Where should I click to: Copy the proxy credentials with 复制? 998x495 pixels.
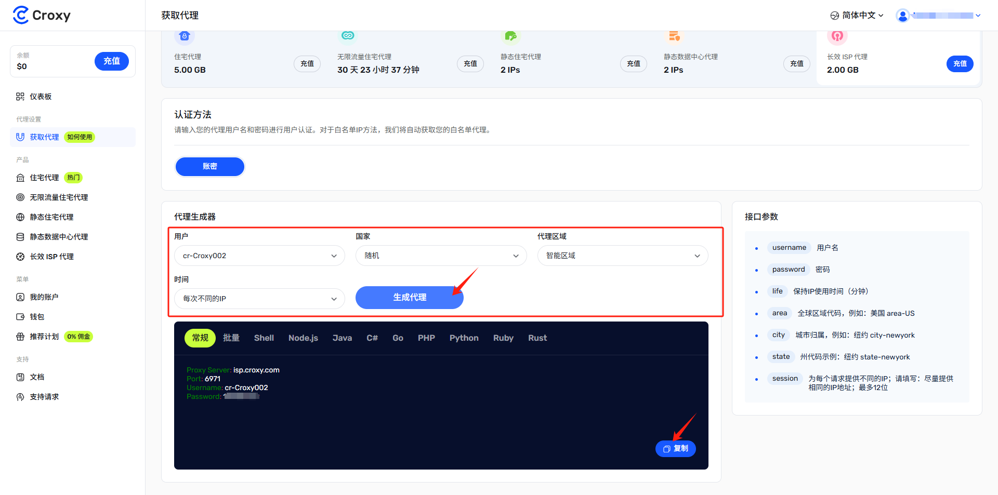point(676,449)
